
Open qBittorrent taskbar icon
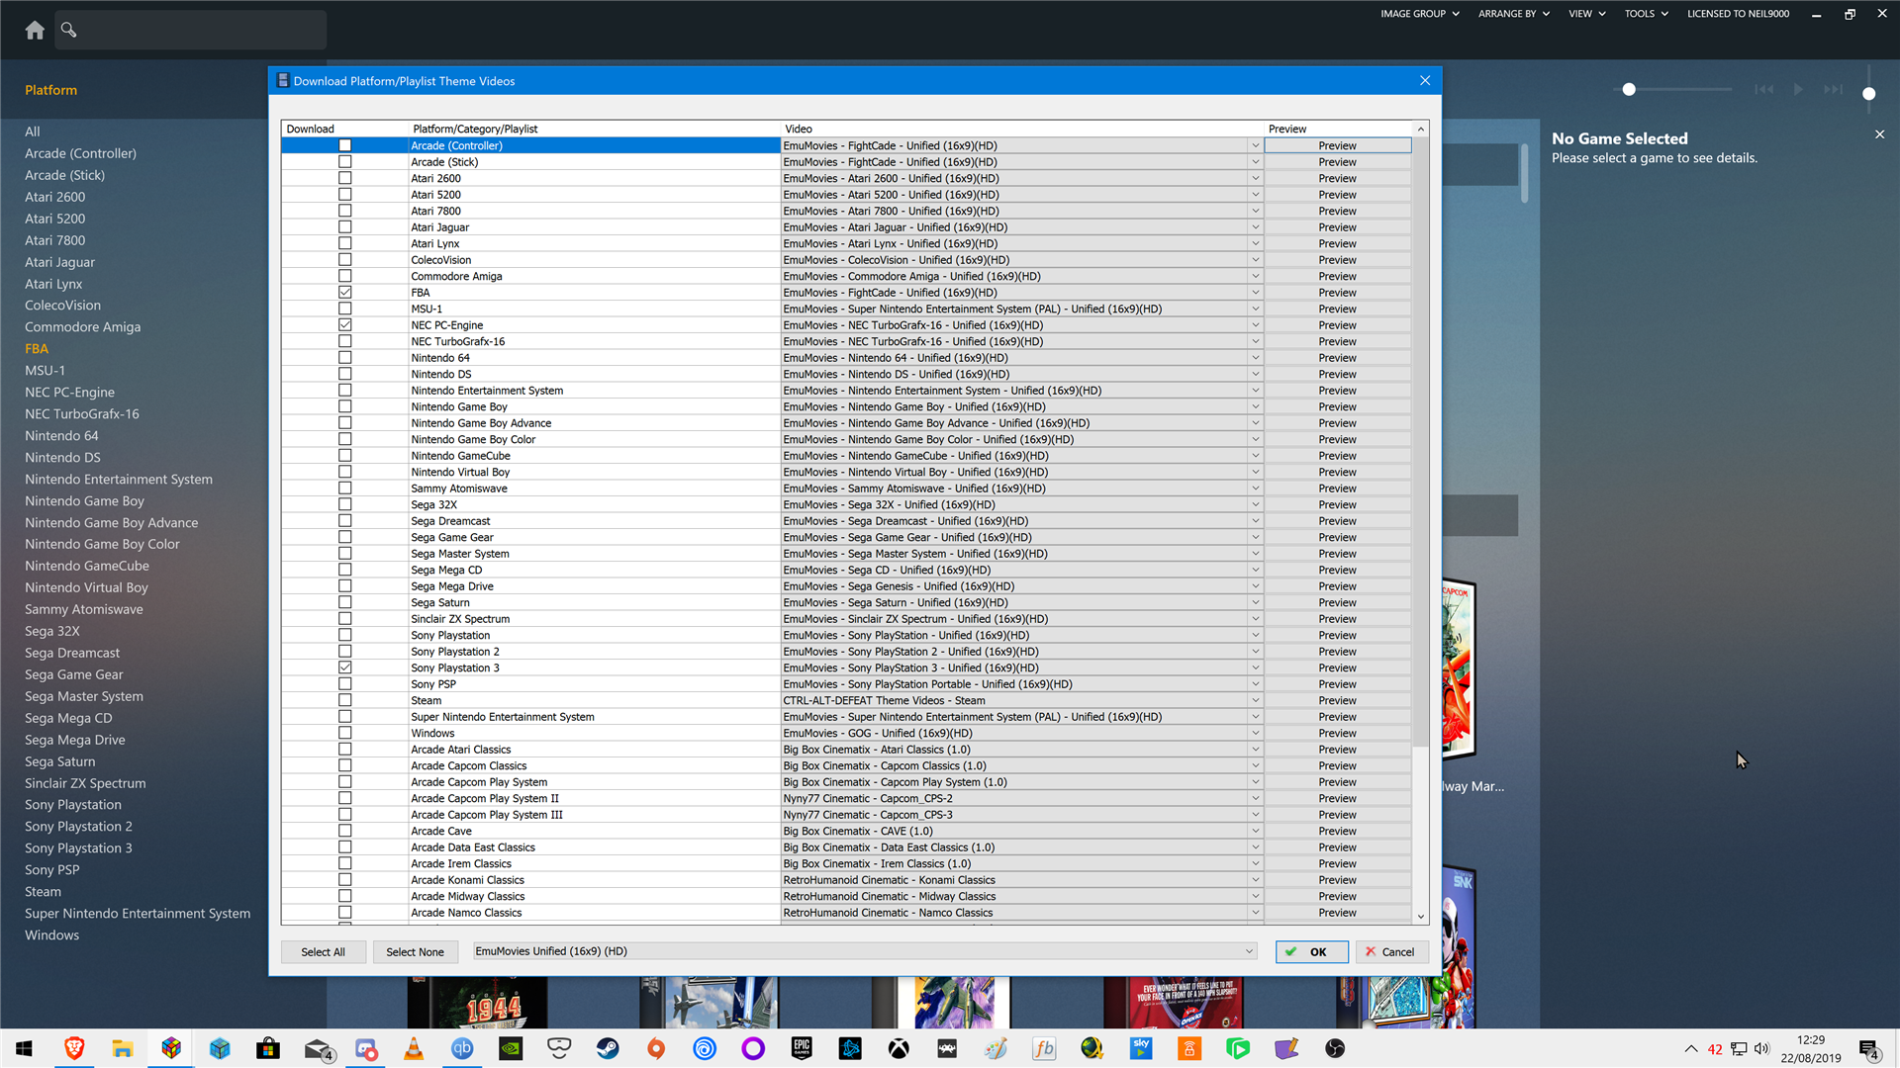[462, 1048]
